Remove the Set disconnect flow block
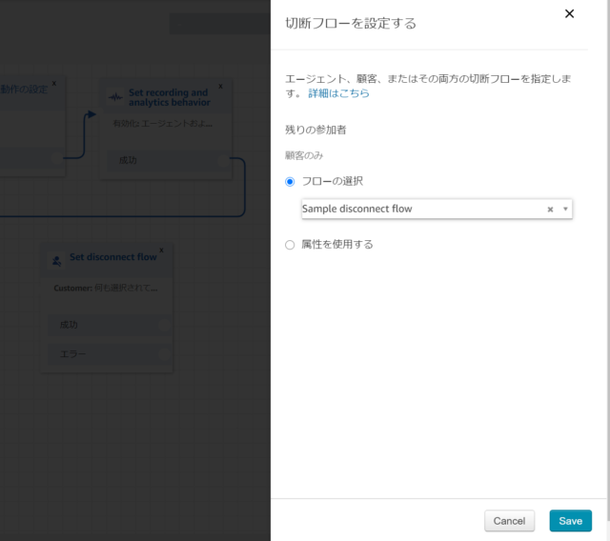Screen dimensions: 610x541 coord(161,250)
